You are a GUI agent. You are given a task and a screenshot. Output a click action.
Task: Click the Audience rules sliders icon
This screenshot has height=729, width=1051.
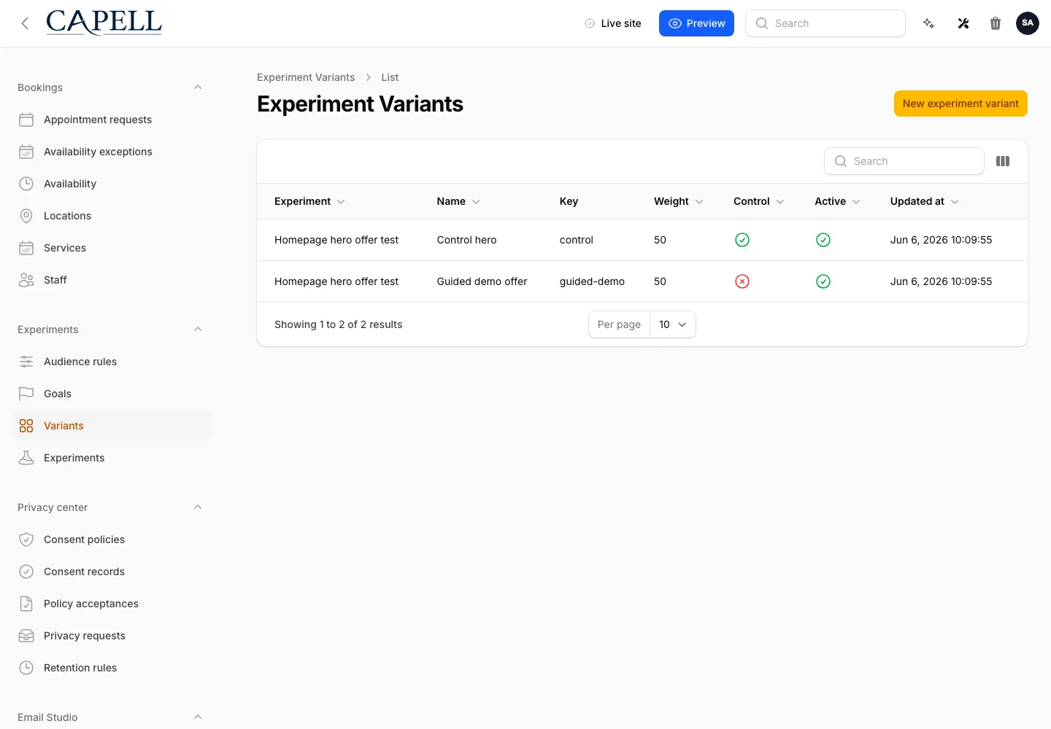26,362
